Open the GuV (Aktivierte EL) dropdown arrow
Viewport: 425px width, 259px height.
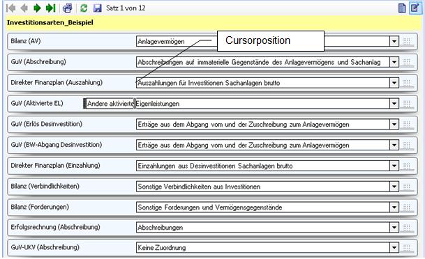pos(394,104)
